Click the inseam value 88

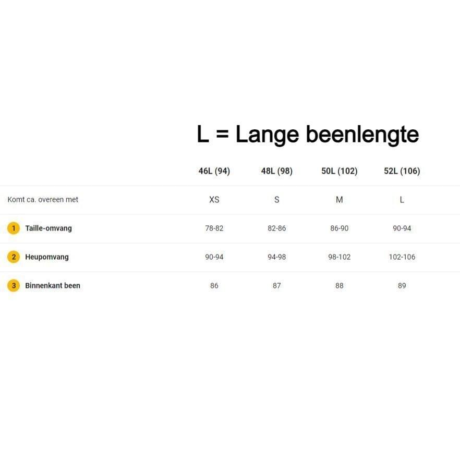coord(340,286)
